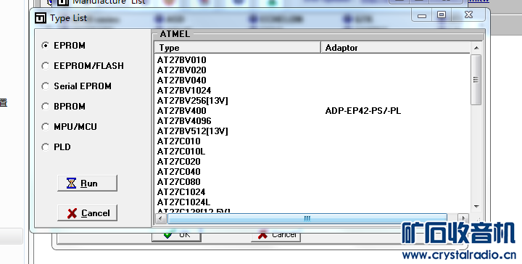The height and width of the screenshot is (264, 522).
Task: Click the Adaptor column header
Action: point(396,48)
